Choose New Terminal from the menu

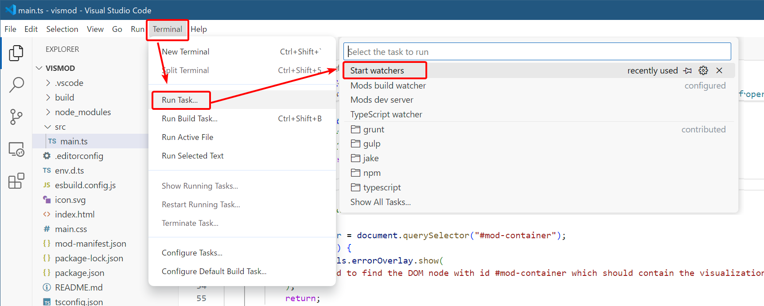(242, 52)
